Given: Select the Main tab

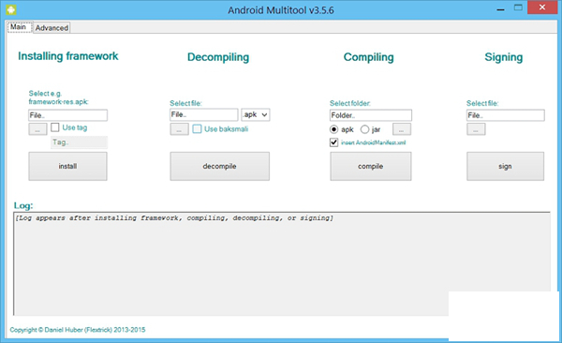Looking at the screenshot, I should click(19, 27).
